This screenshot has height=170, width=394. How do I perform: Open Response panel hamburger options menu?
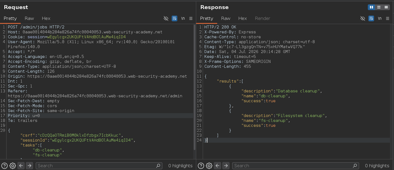(388, 18)
